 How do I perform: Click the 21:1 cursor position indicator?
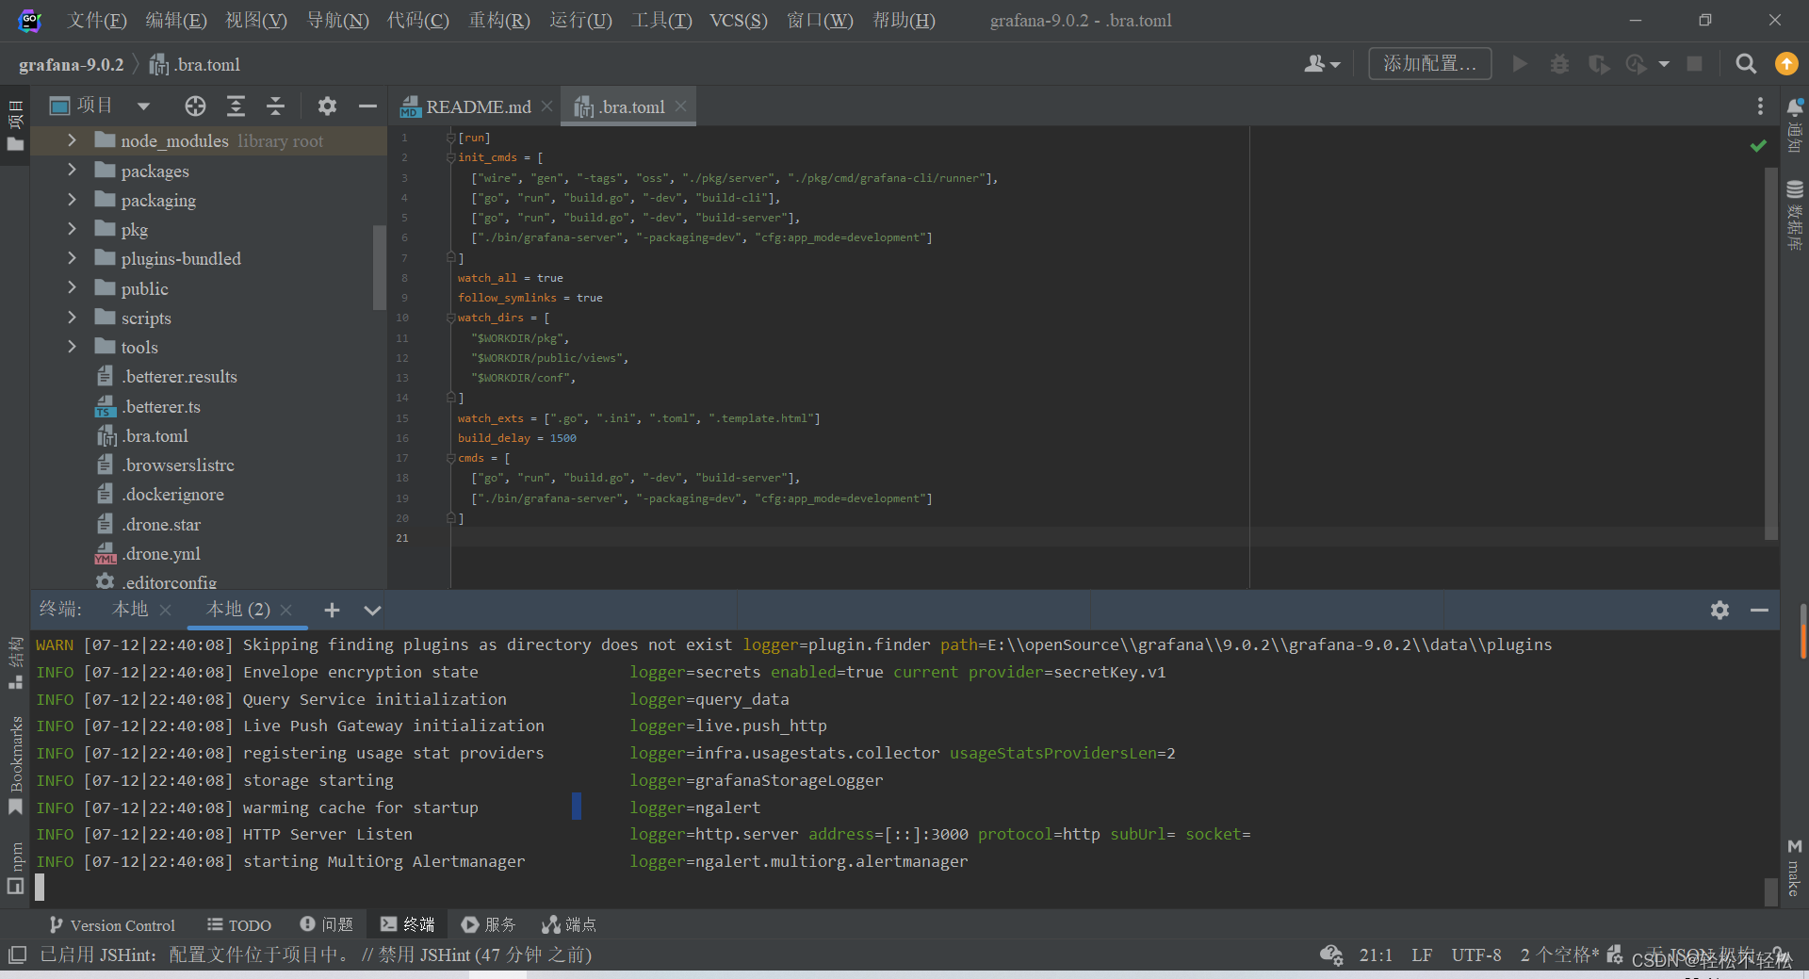(1376, 955)
